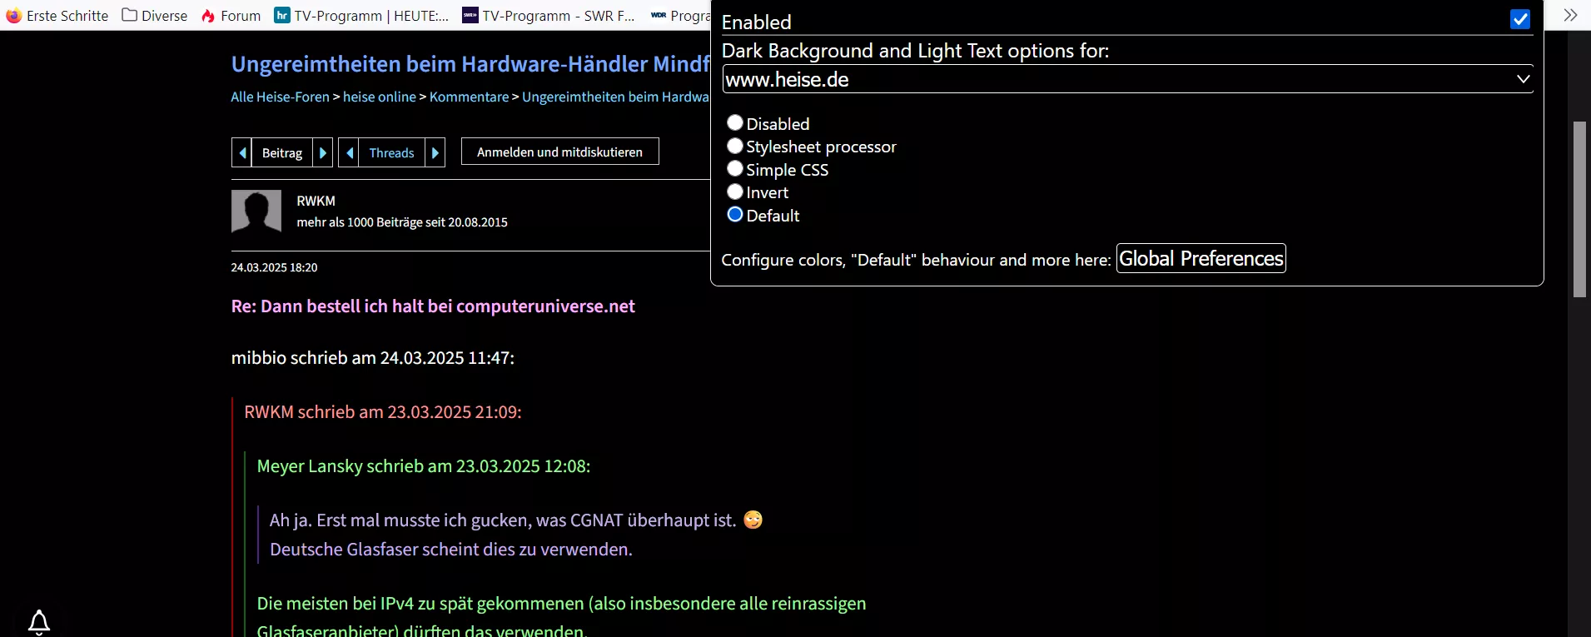Screen dimensions: 1591x637
Task: Click the next Beitrag arrow icon
Action: click(x=323, y=152)
